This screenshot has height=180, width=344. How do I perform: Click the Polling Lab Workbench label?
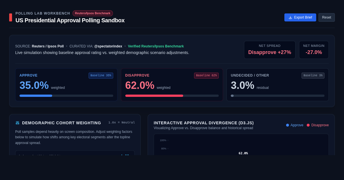coord(43,13)
